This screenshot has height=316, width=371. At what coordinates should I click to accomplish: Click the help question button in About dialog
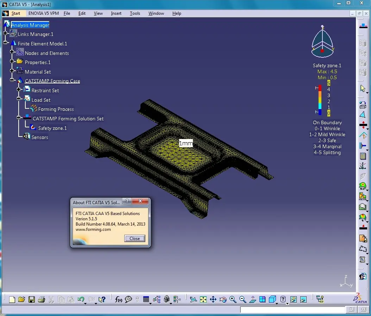127,201
